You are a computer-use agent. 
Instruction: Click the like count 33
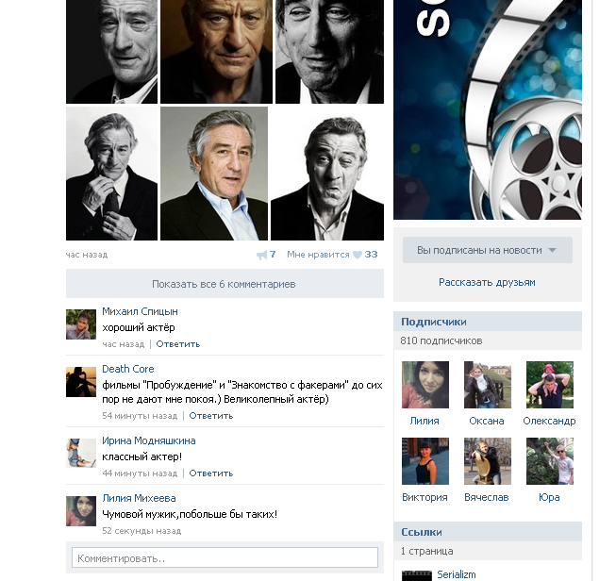click(371, 255)
